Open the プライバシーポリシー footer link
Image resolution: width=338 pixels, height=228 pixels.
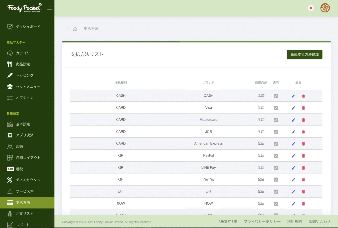[x=262, y=222]
